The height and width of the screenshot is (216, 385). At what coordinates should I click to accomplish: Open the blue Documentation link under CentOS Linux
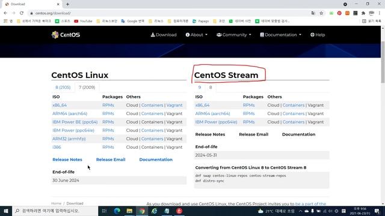(156, 160)
